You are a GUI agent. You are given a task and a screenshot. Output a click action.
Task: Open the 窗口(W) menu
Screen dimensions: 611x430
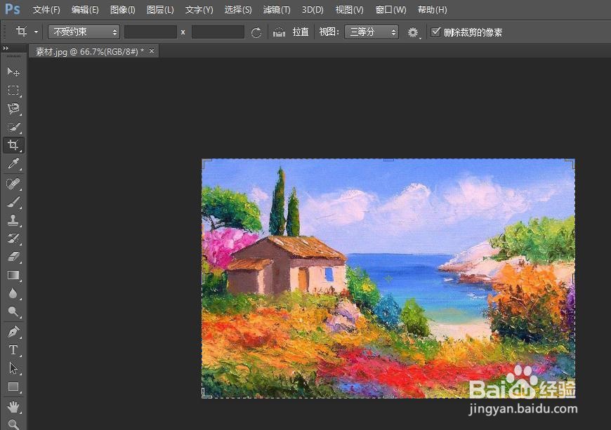point(390,9)
